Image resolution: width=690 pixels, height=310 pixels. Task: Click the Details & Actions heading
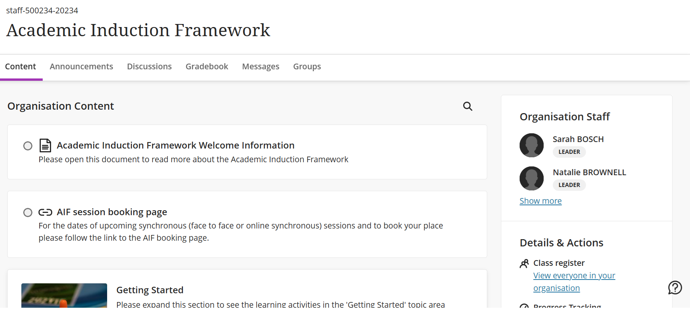(562, 243)
